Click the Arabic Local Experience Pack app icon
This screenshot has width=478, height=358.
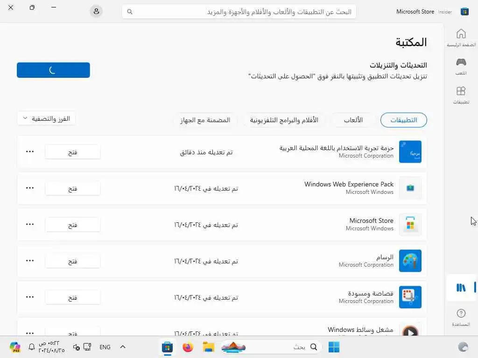(410, 151)
